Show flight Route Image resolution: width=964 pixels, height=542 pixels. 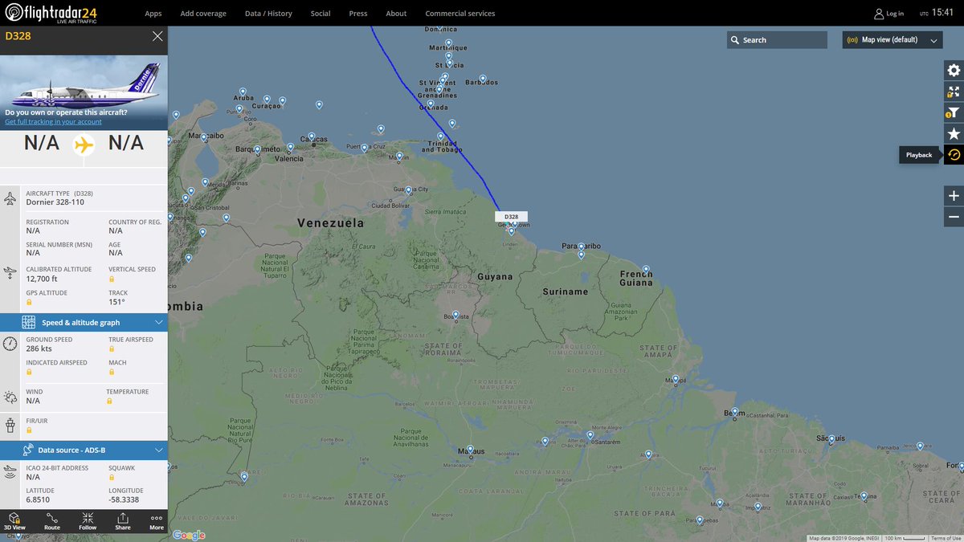tap(52, 521)
